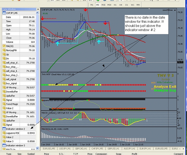Open the USDJPY,M1 chart tab
The image size is (187, 155).
point(65,148)
